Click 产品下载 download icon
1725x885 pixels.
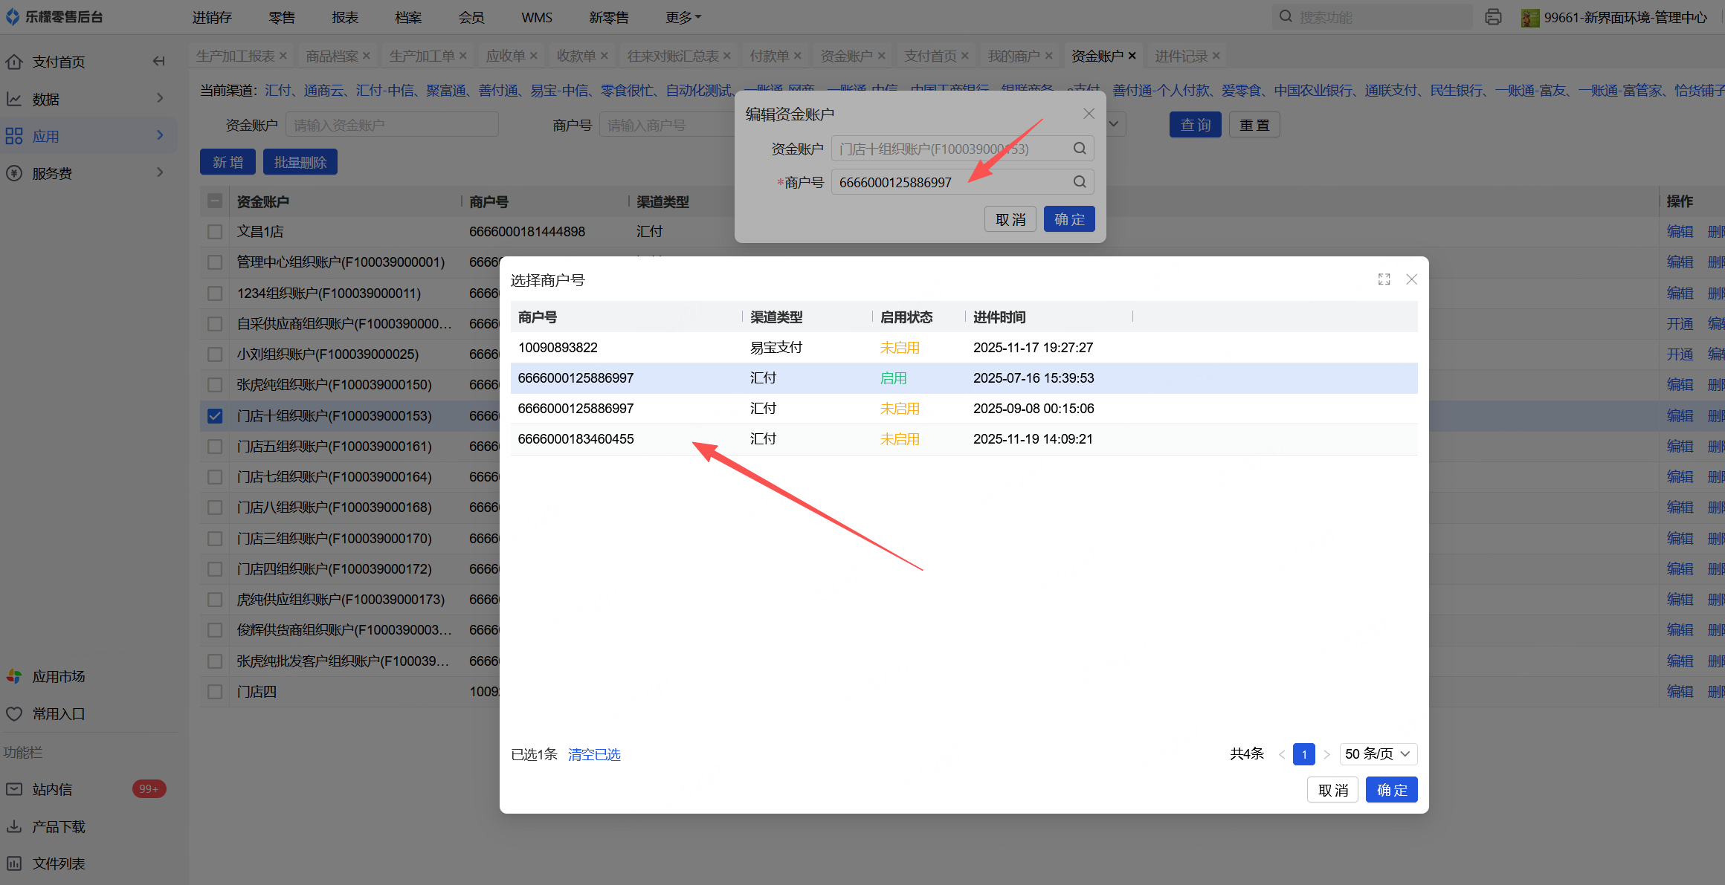[x=14, y=826]
